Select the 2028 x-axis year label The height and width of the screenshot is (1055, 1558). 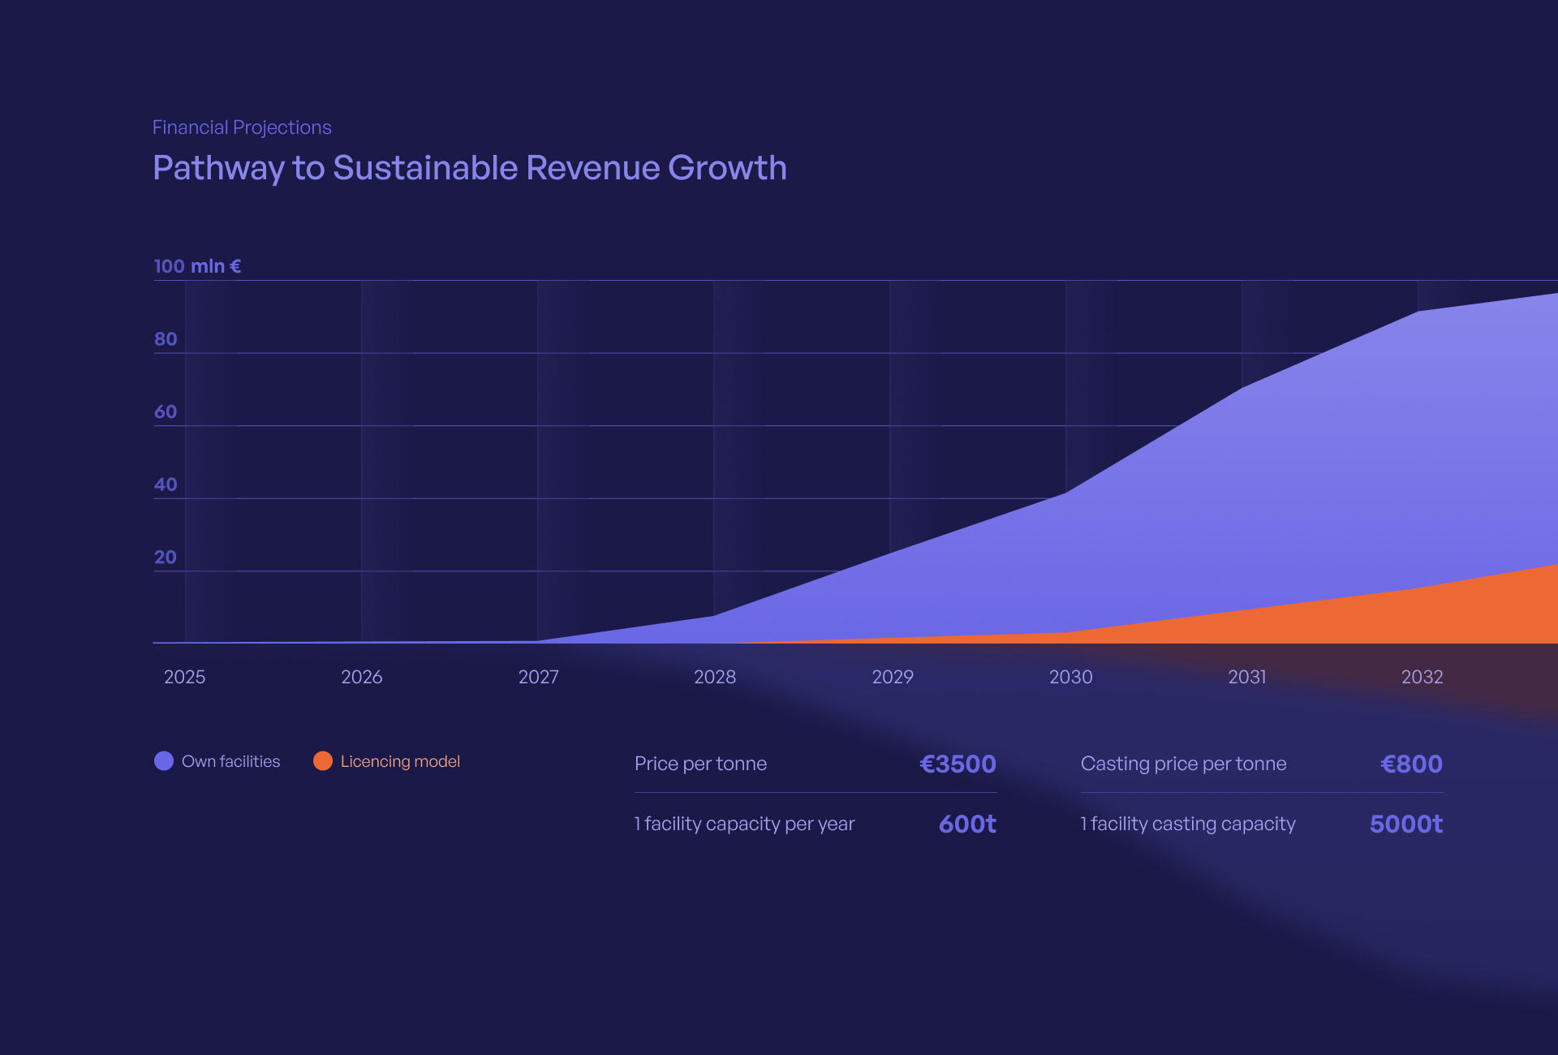715,677
